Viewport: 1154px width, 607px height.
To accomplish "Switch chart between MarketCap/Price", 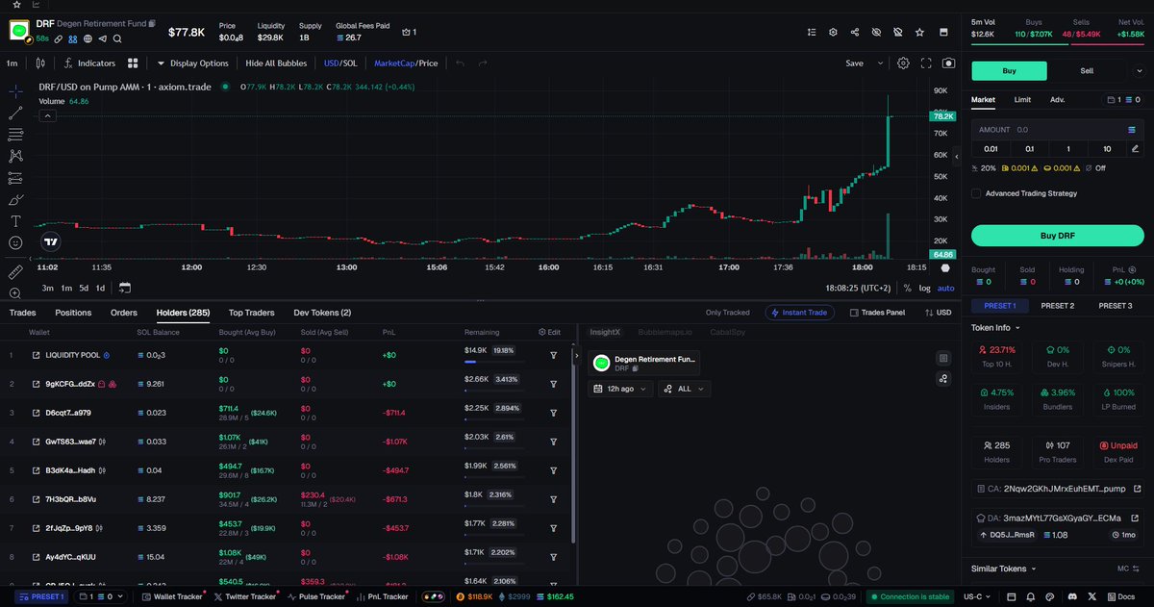I will pyautogui.click(x=406, y=63).
